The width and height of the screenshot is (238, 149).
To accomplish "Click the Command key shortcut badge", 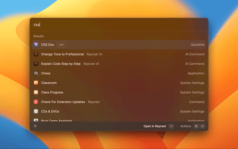I will (x=196, y=126).
